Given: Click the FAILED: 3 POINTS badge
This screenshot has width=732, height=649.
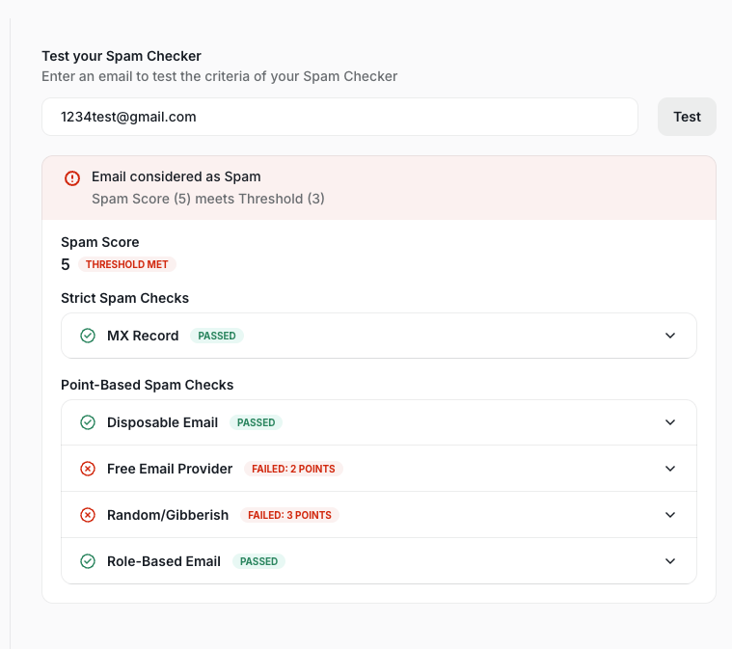Looking at the screenshot, I should [289, 515].
